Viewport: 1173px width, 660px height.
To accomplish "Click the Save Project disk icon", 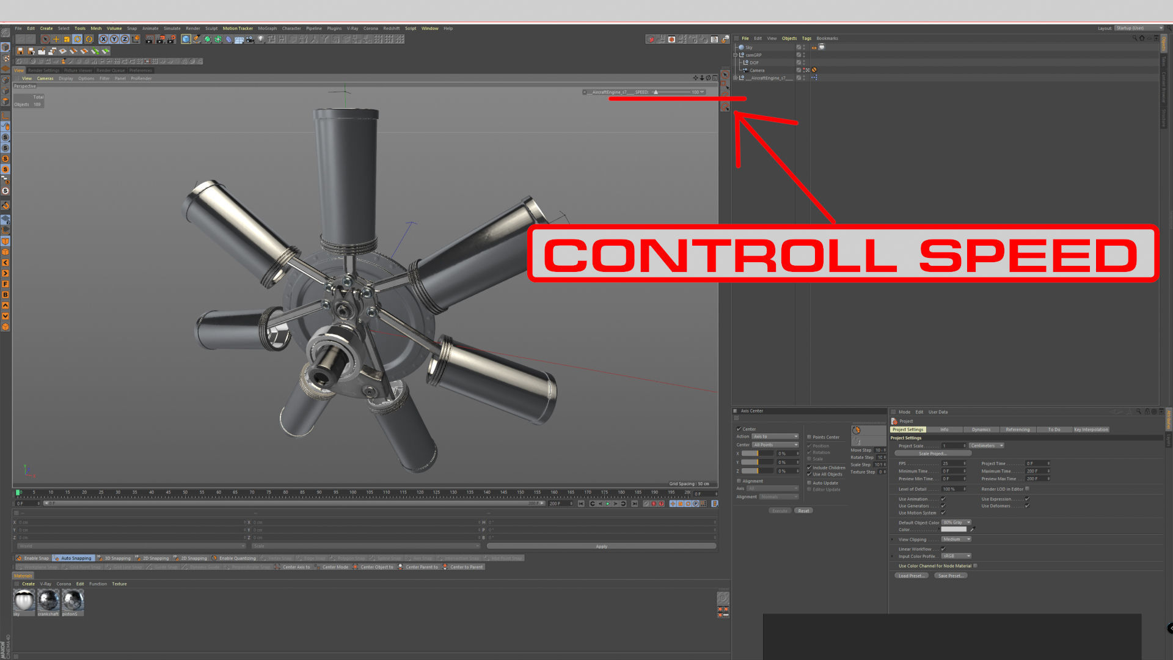I will [x=20, y=51].
